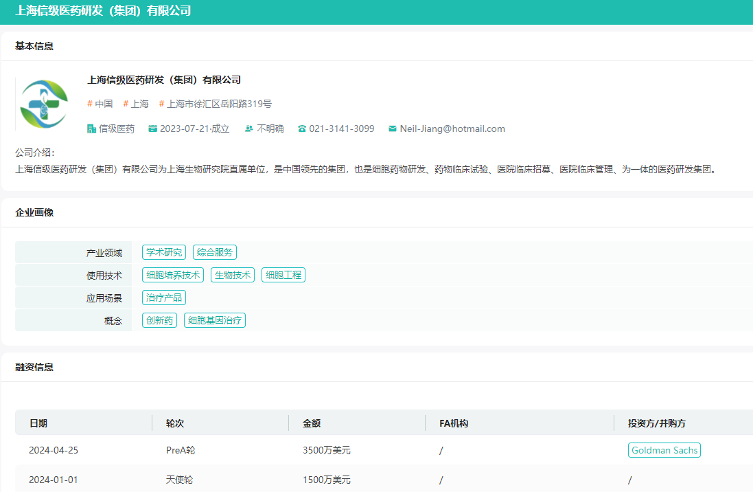Screen dimensions: 753x492
Task: Click the 治疗产品 application scenario tag
Action: [x=164, y=298]
